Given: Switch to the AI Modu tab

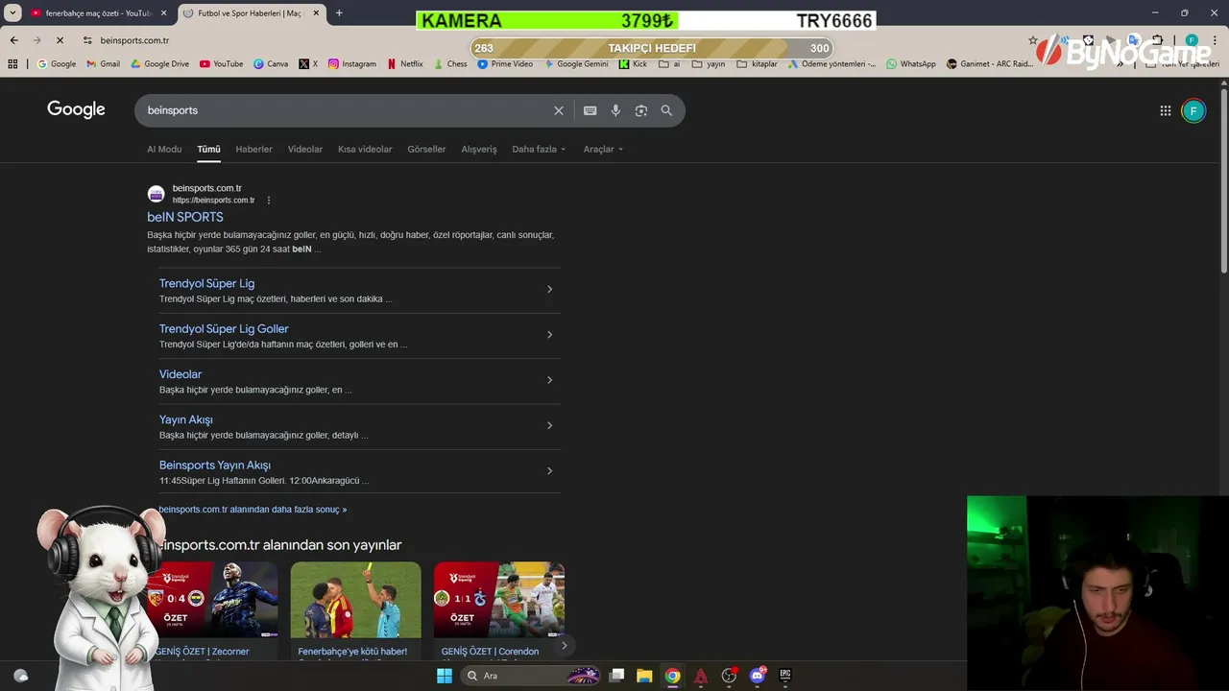Looking at the screenshot, I should click(164, 150).
